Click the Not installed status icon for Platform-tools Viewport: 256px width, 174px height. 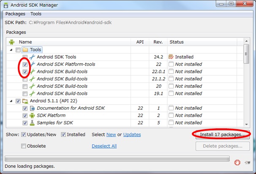171,64
